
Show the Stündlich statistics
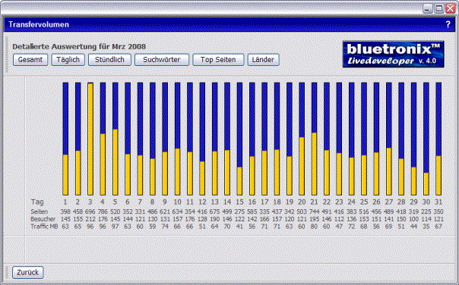pyautogui.click(x=109, y=60)
